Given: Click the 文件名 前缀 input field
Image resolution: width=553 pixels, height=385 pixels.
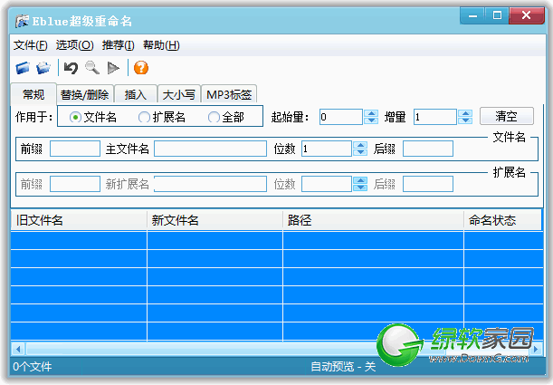Looking at the screenshot, I should [75, 149].
